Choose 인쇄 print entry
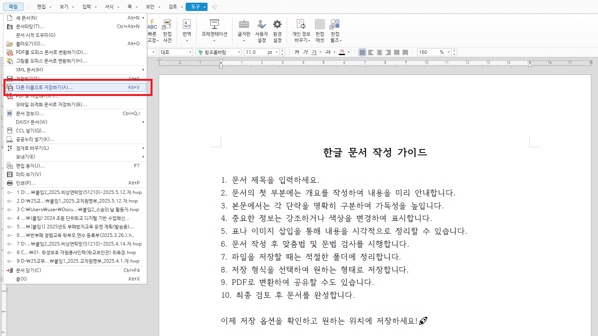Image resolution: width=598 pixels, height=336 pixels. tap(75, 183)
